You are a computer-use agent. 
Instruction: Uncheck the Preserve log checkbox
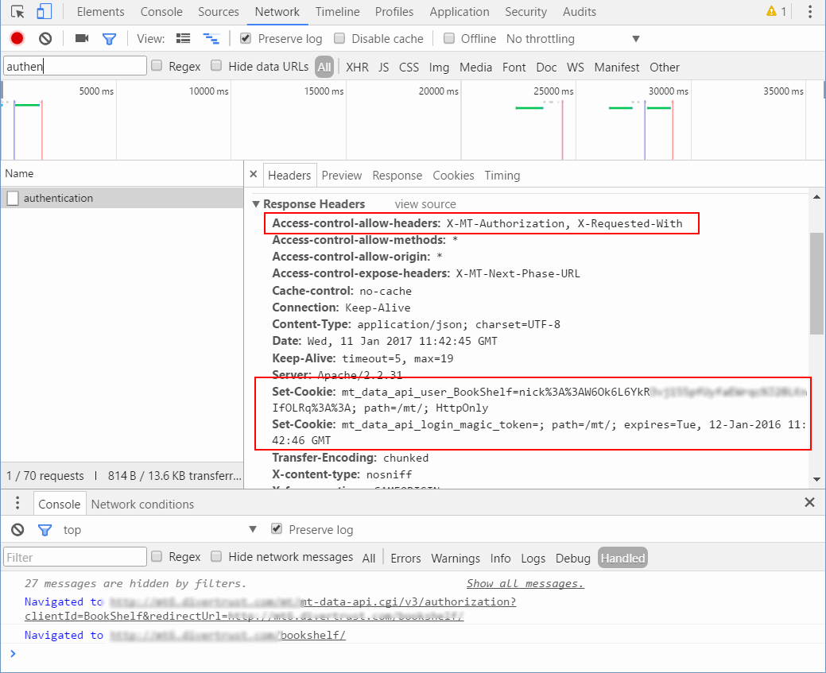coord(245,37)
